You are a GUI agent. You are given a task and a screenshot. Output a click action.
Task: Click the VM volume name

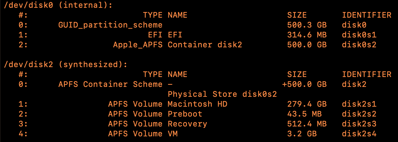(172, 134)
